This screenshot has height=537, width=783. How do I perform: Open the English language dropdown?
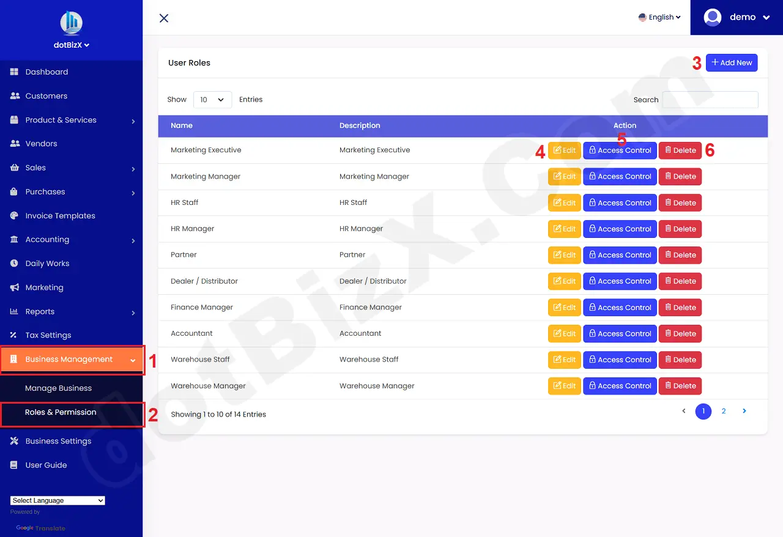pyautogui.click(x=659, y=17)
